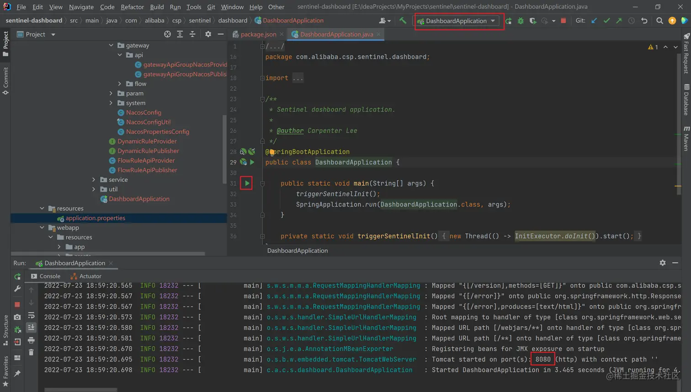The width and height of the screenshot is (691, 392).
Task: Toggle the Fast Request tool window
Action: pyautogui.click(x=686, y=53)
